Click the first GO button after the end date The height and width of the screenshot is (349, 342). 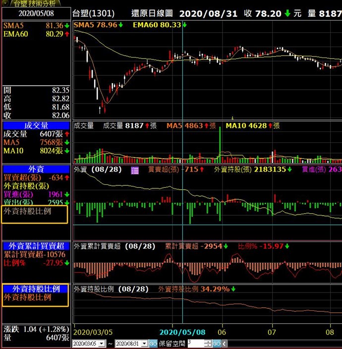point(153,343)
